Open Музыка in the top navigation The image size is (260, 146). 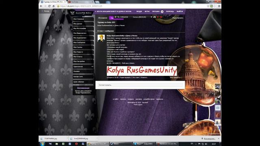156,11
